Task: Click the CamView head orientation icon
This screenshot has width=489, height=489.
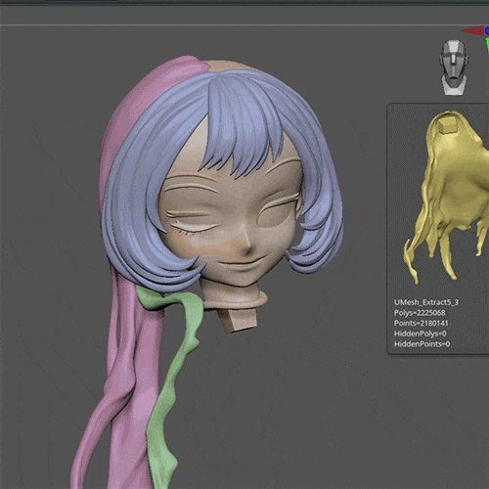Action: [454, 67]
